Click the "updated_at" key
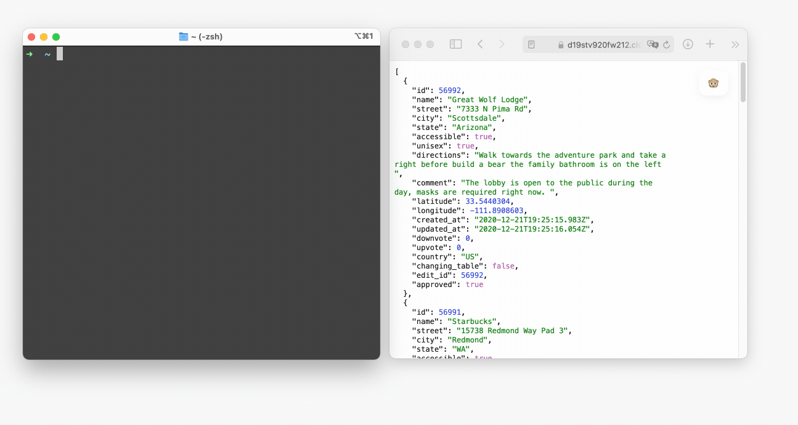This screenshot has width=798, height=425. tap(439, 229)
